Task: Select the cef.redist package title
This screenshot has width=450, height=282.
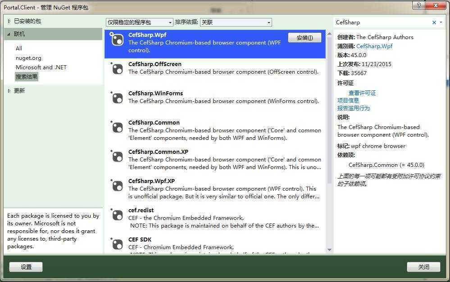Action: pos(141,210)
